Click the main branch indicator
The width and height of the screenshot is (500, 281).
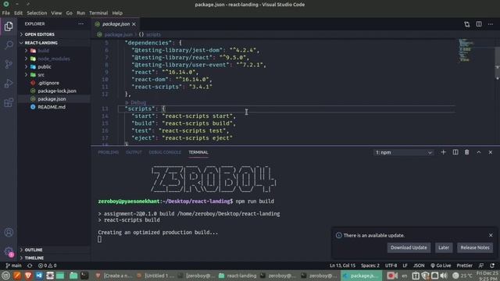point(14,265)
